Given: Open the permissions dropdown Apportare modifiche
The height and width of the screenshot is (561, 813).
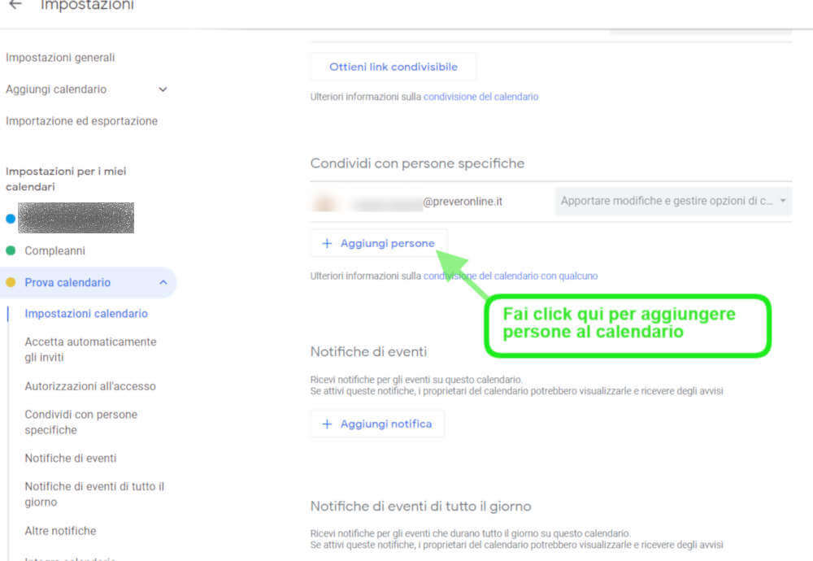Looking at the screenshot, I should (x=673, y=201).
